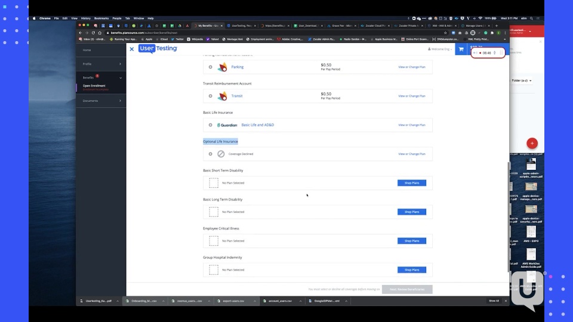Click the Guardian logo in Basic Life row
Image resolution: width=573 pixels, height=322 pixels.
pyautogui.click(x=227, y=125)
